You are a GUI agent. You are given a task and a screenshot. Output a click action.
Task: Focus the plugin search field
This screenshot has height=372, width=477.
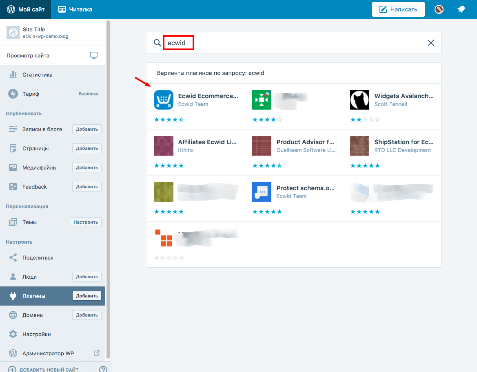294,43
